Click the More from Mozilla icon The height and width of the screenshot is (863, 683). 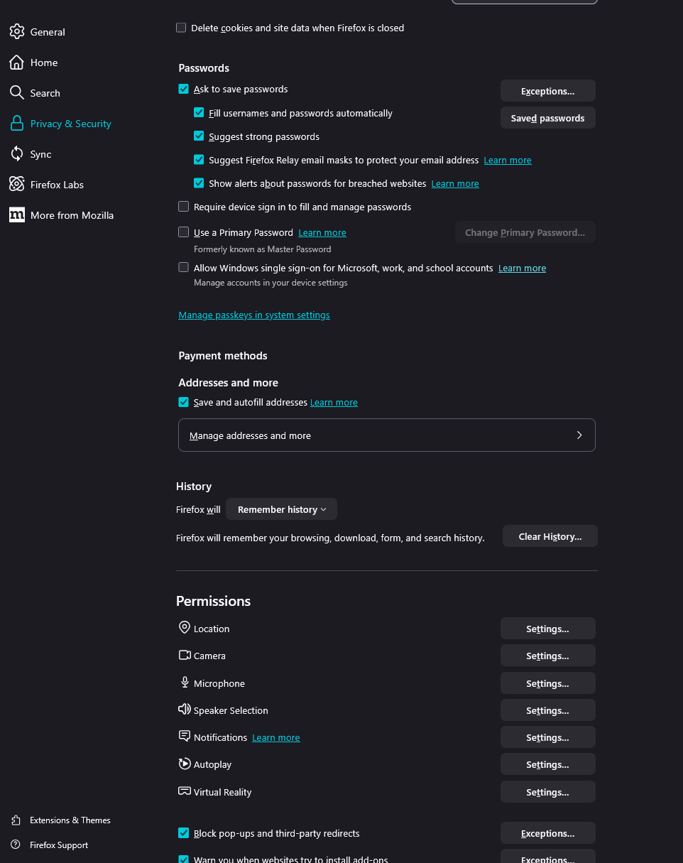pyautogui.click(x=17, y=215)
